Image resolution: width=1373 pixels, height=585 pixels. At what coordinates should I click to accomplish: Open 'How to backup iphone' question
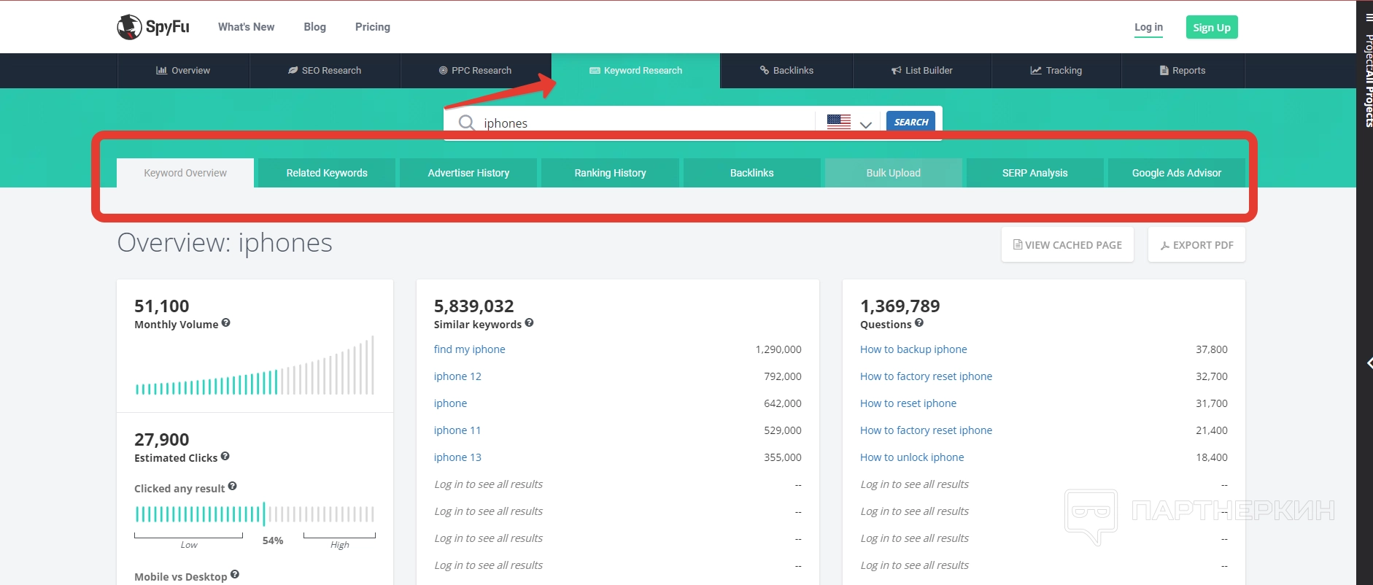click(x=913, y=349)
